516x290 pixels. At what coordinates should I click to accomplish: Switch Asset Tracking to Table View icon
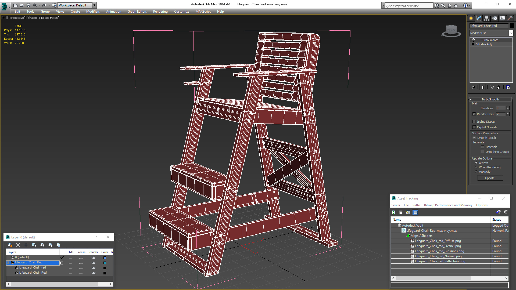[415, 212]
